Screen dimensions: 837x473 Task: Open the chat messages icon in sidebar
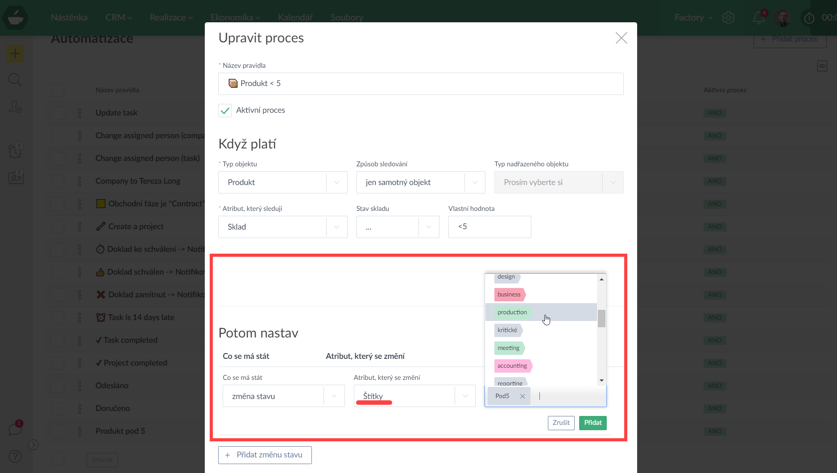tap(15, 429)
